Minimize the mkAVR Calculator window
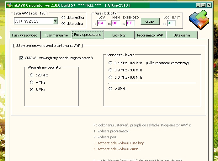The image size is (218, 161). [198, 5]
